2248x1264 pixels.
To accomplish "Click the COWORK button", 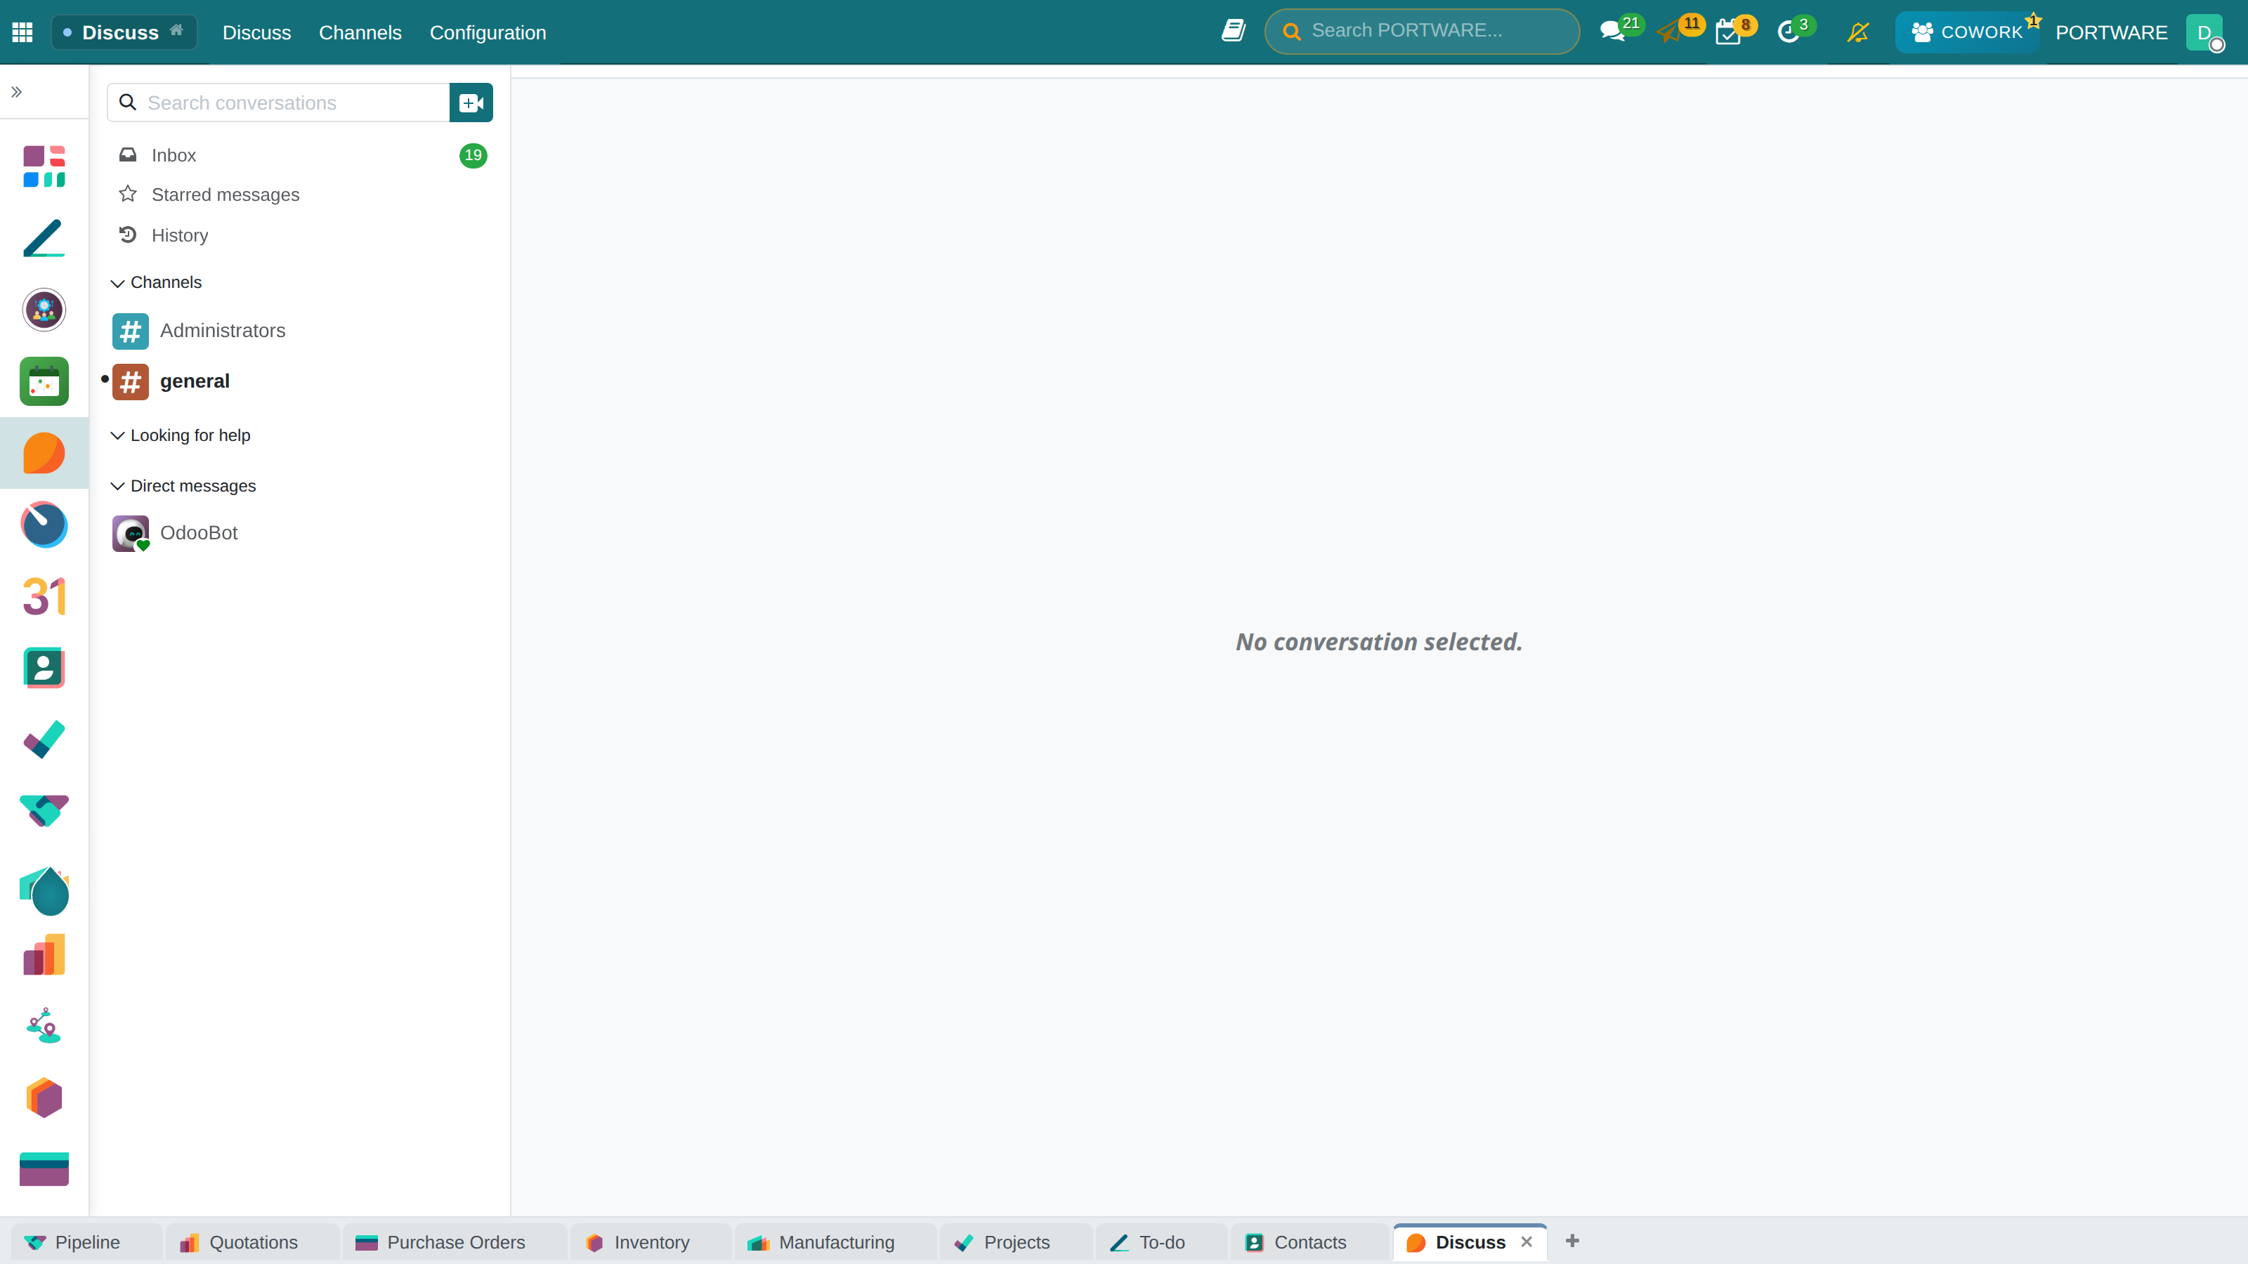I will [1967, 32].
